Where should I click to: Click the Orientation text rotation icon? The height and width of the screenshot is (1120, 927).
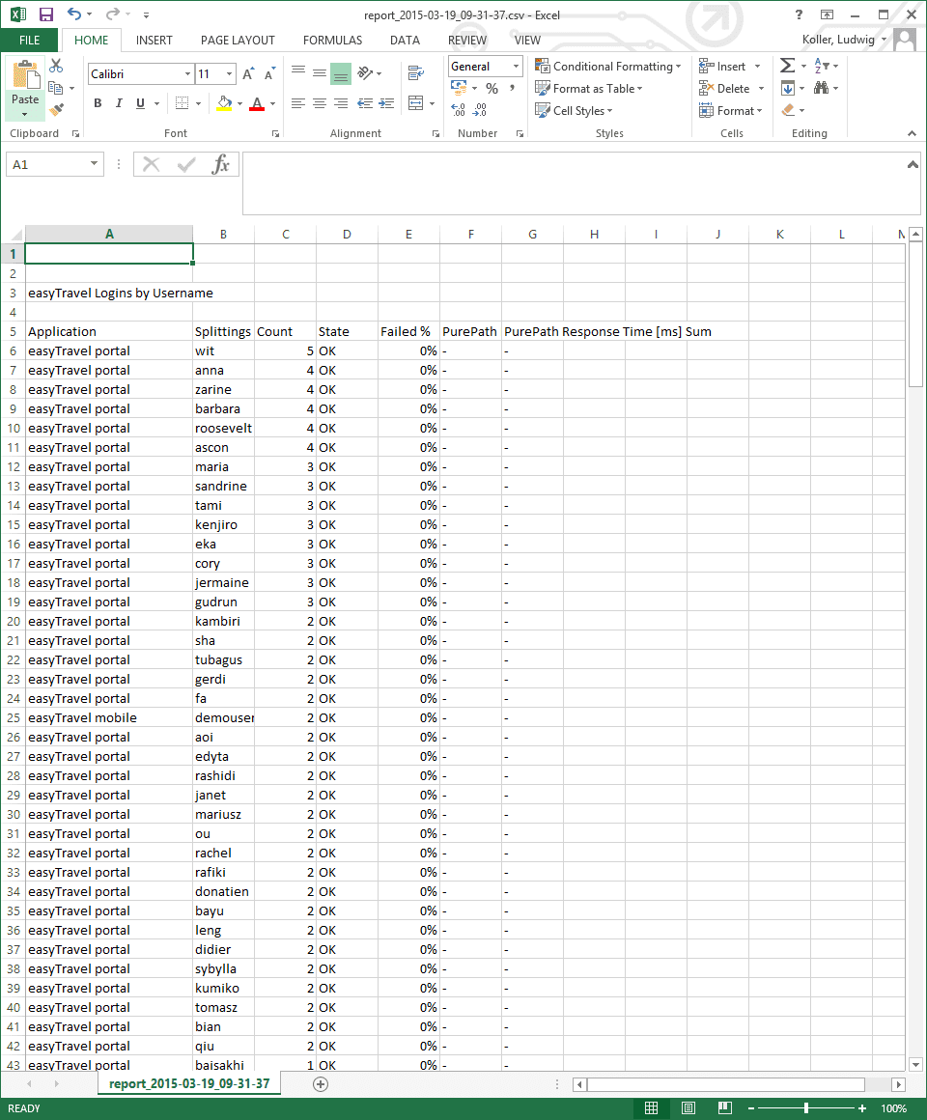point(365,72)
